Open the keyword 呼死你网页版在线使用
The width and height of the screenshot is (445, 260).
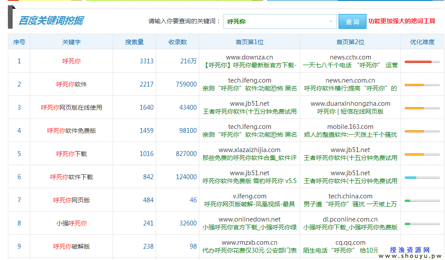pyautogui.click(x=72, y=107)
